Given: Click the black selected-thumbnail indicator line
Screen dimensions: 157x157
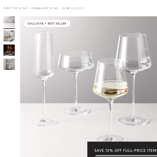Looking at the screenshot, I should pos(9,29).
